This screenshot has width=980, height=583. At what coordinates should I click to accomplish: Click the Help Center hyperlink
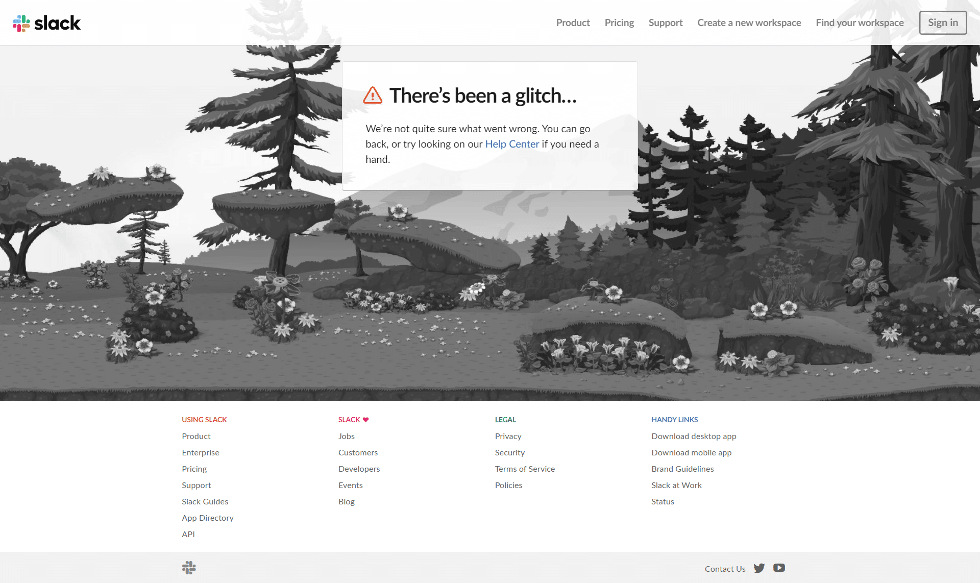(x=512, y=143)
